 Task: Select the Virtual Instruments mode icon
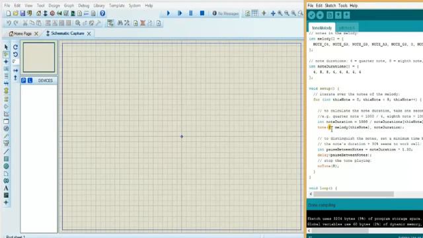point(6,143)
